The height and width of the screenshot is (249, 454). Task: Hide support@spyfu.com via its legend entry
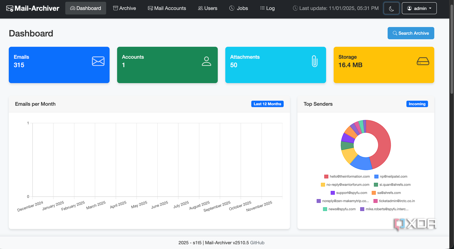349,193
